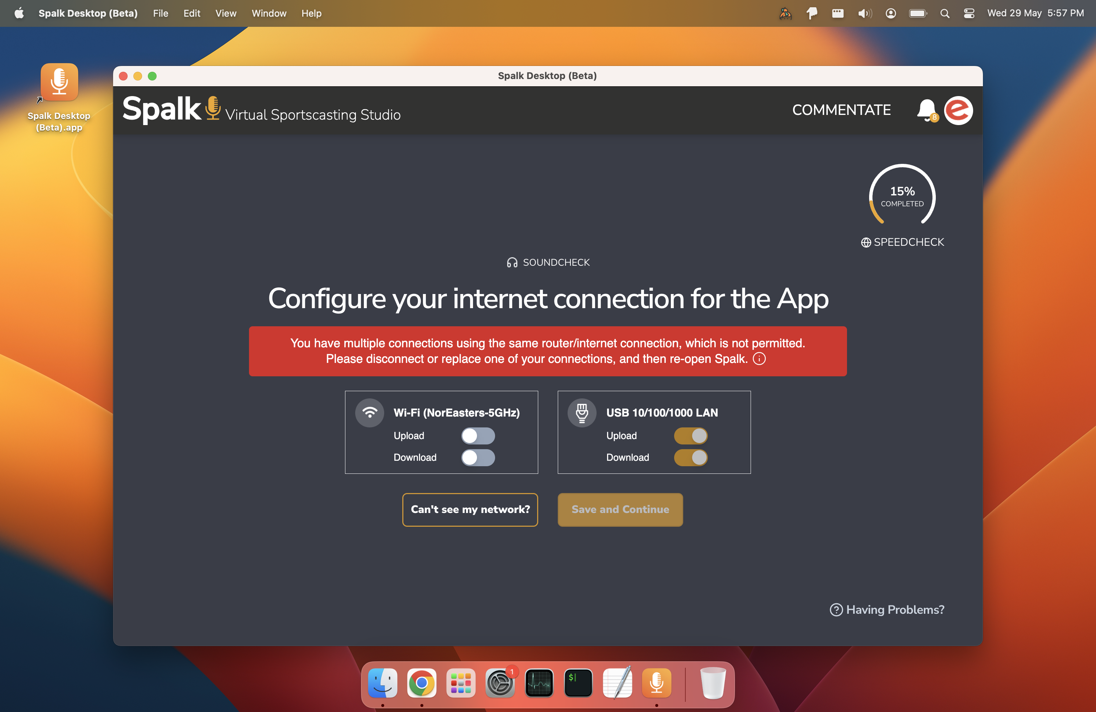Enable Wi-Fi Download toggle
1096x712 pixels.
coord(478,457)
